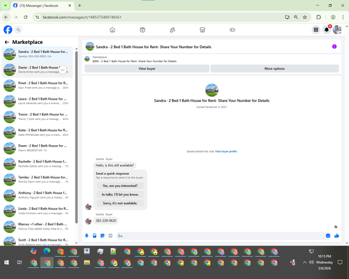
Task: Open the tab search dropdown arrow
Action: 6,6
